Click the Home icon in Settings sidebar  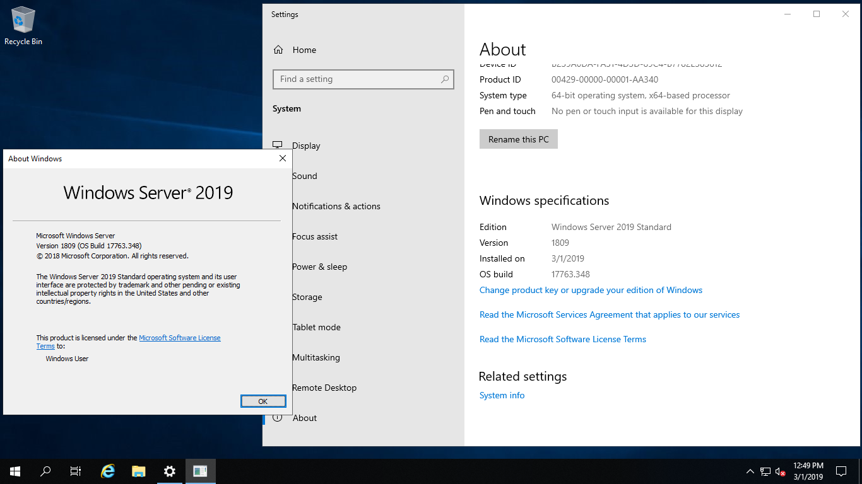[278, 50]
